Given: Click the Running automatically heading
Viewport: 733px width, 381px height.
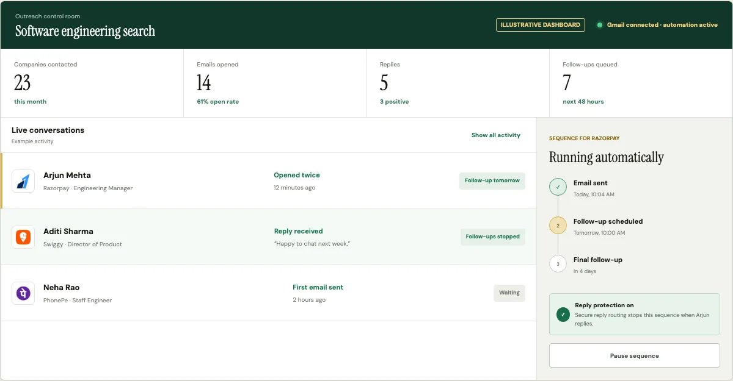Looking at the screenshot, I should click(x=606, y=157).
